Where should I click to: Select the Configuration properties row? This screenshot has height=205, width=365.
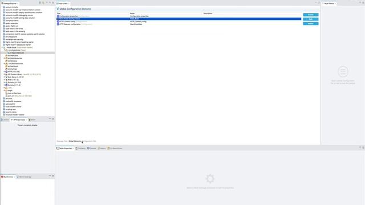click(179, 16)
